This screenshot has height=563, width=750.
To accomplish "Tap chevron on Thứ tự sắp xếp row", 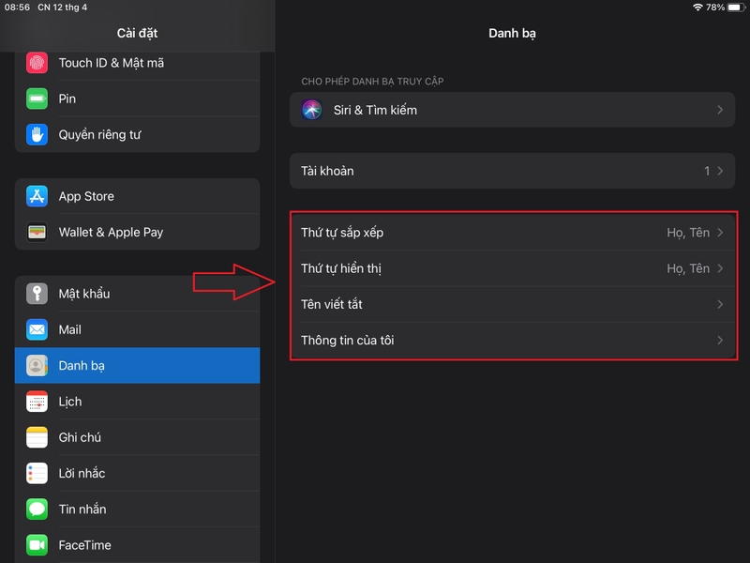I will pyautogui.click(x=720, y=232).
